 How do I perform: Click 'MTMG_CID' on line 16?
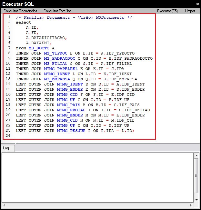coord(67,95)
